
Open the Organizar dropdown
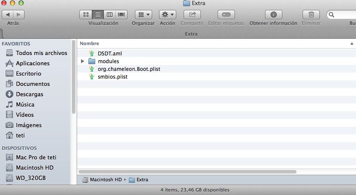[x=144, y=15]
